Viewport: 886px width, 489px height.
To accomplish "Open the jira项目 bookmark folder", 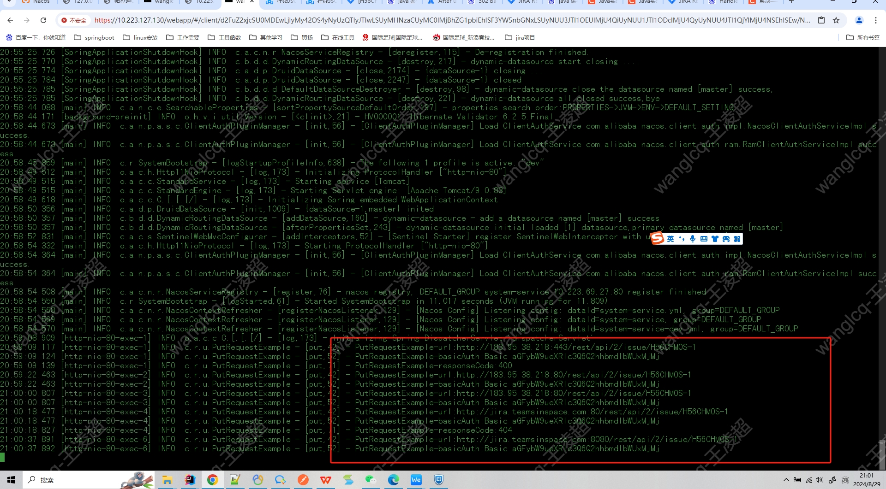I will pyautogui.click(x=520, y=37).
